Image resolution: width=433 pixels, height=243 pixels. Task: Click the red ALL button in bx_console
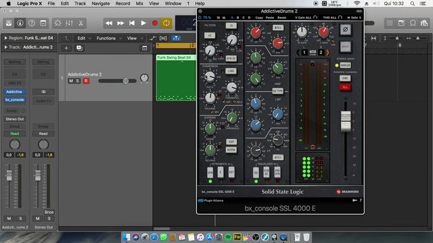(x=345, y=87)
